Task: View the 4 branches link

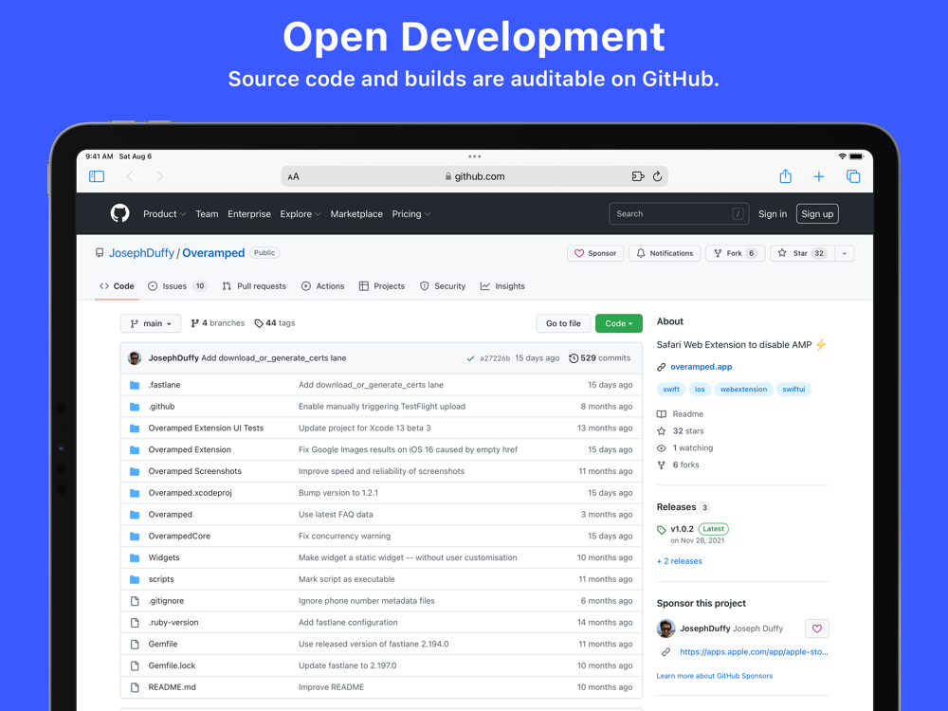Action: click(218, 323)
